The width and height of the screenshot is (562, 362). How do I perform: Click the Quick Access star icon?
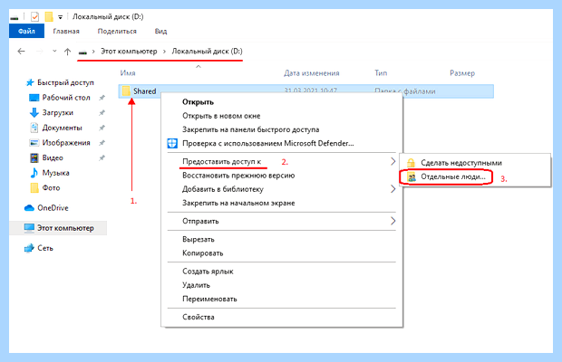pos(30,82)
